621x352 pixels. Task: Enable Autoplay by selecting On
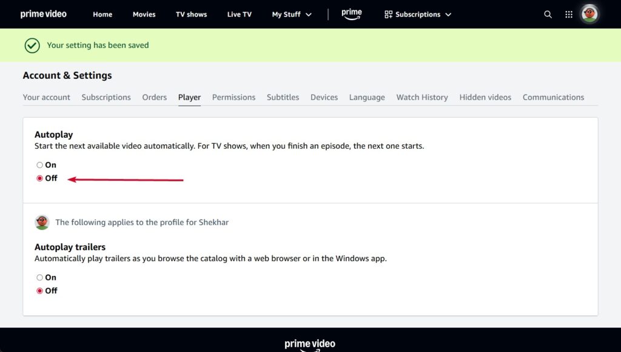point(39,164)
